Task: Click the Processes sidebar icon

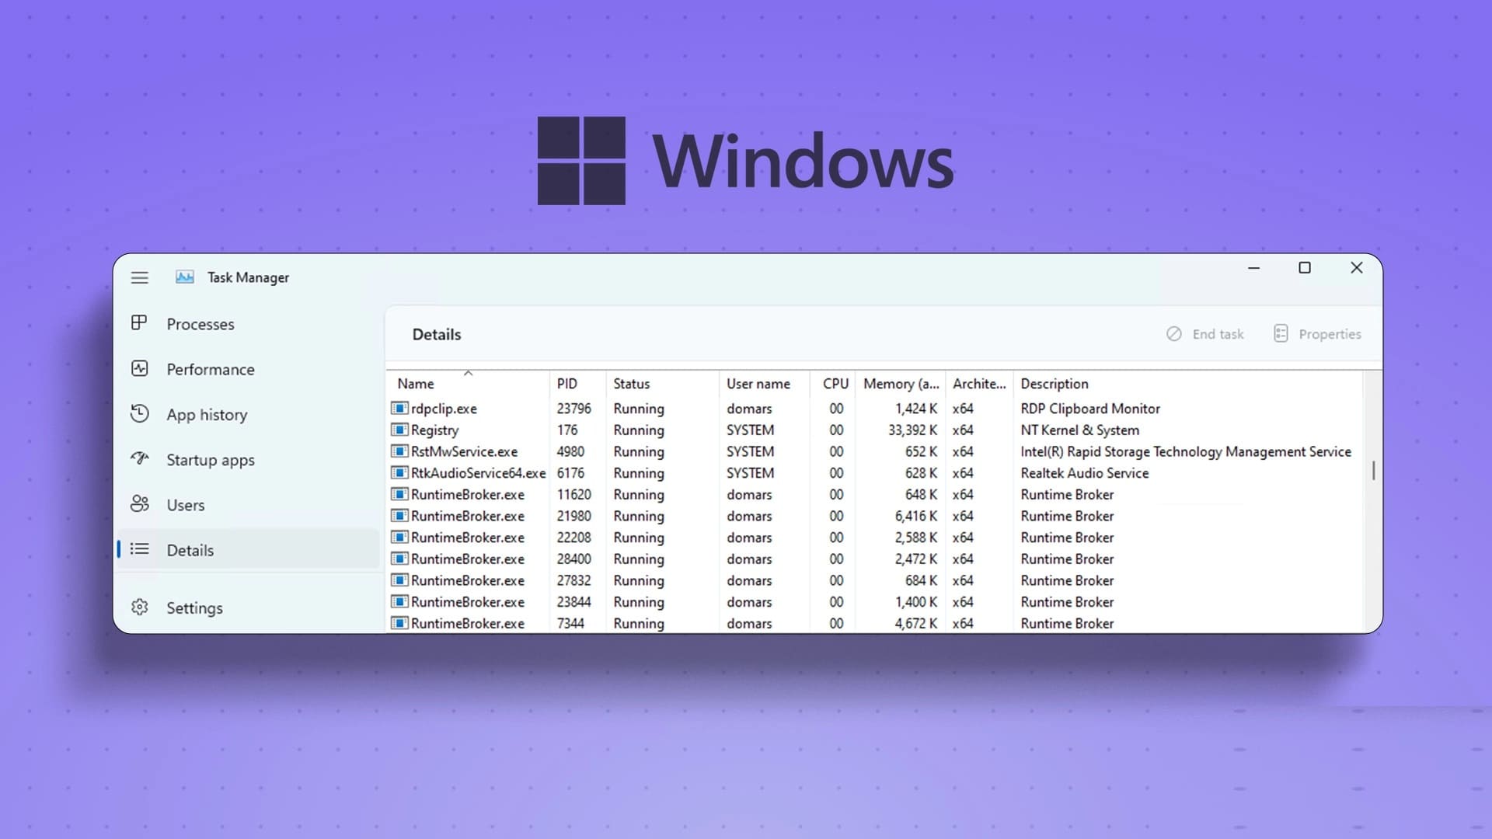Action: 139,323
